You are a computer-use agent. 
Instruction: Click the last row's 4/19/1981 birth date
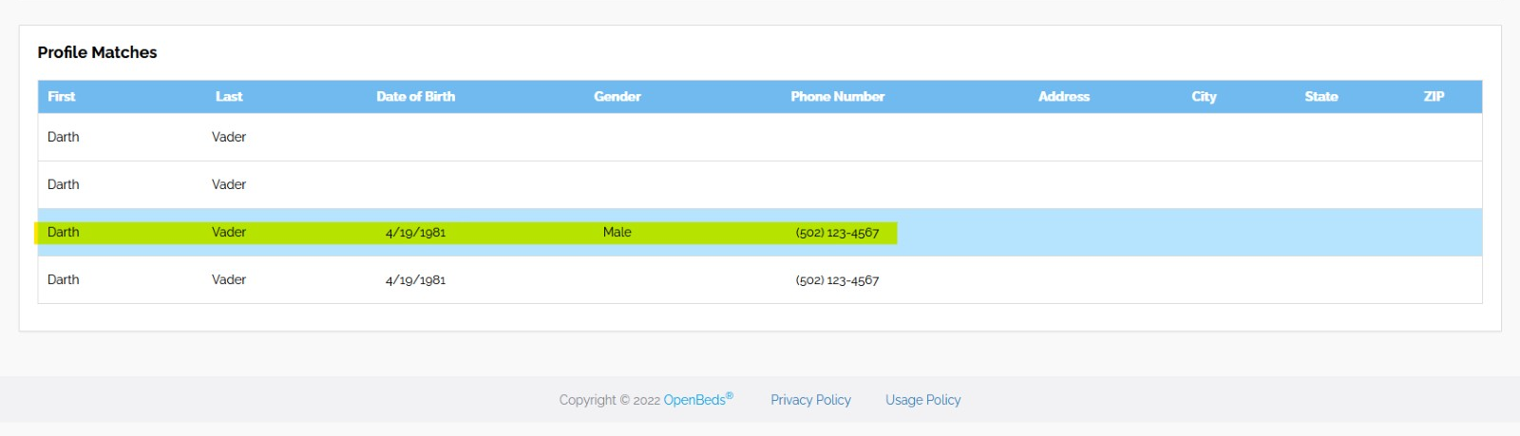pos(415,280)
